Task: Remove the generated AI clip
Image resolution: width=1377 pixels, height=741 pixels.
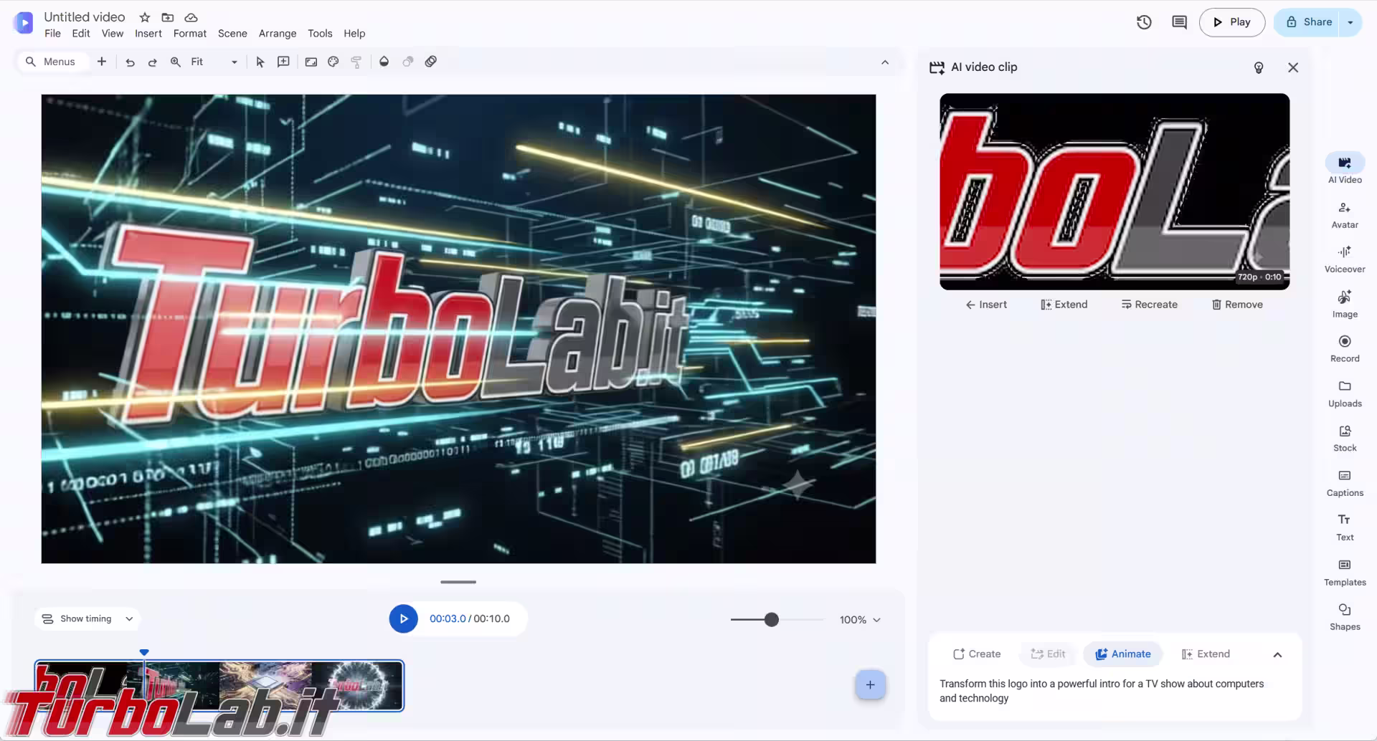Action: 1237,305
